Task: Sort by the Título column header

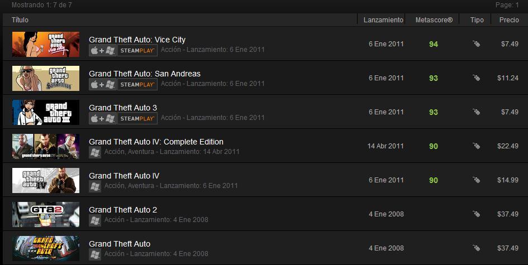Action: (x=20, y=20)
